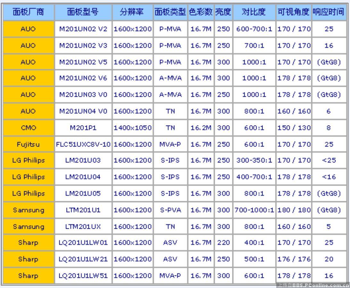Select the Fujitsu manufacturer cell
Screen dimensions: 350x288
pos(28,144)
